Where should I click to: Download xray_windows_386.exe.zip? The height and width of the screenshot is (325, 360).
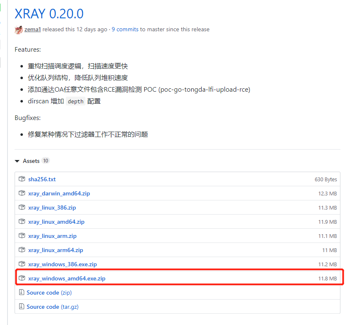62,265
